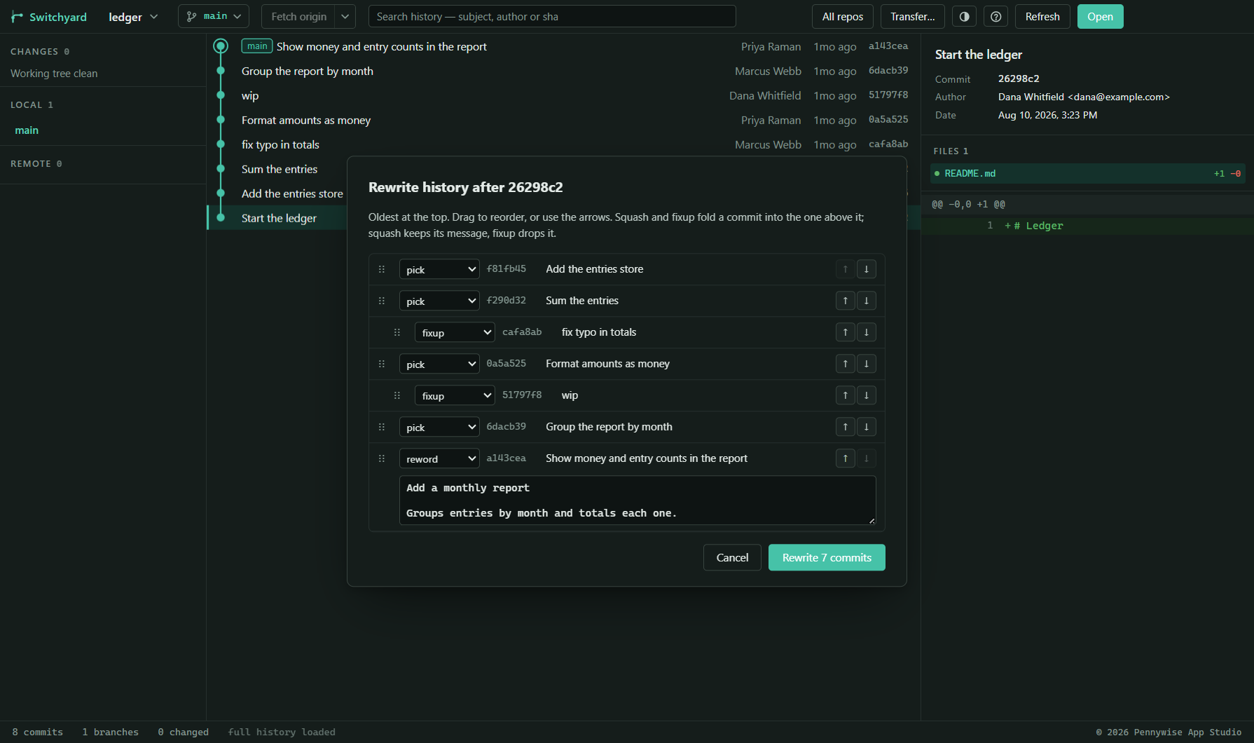Viewport: 1254px width, 743px height.
Task: Open the ledger repository dropdown
Action: 133,17
